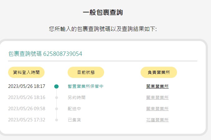The height and width of the screenshot is (140, 211).
Task: Click the gray dot beside 另約時間
Action: [x=56, y=98]
